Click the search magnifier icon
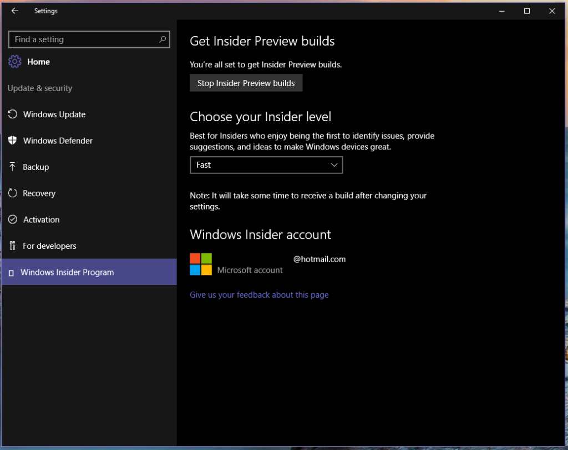The image size is (568, 450). coord(163,39)
